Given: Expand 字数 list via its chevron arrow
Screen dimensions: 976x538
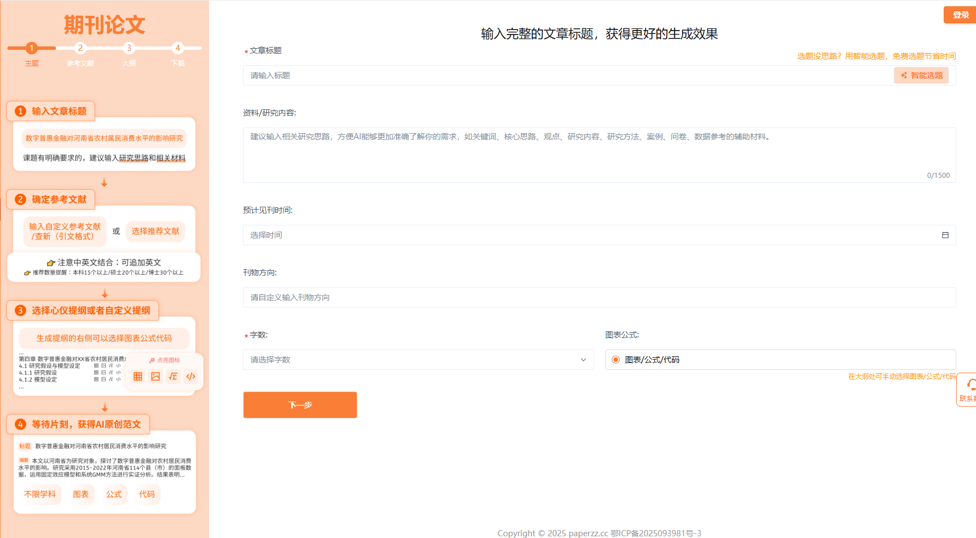Looking at the screenshot, I should (x=583, y=360).
